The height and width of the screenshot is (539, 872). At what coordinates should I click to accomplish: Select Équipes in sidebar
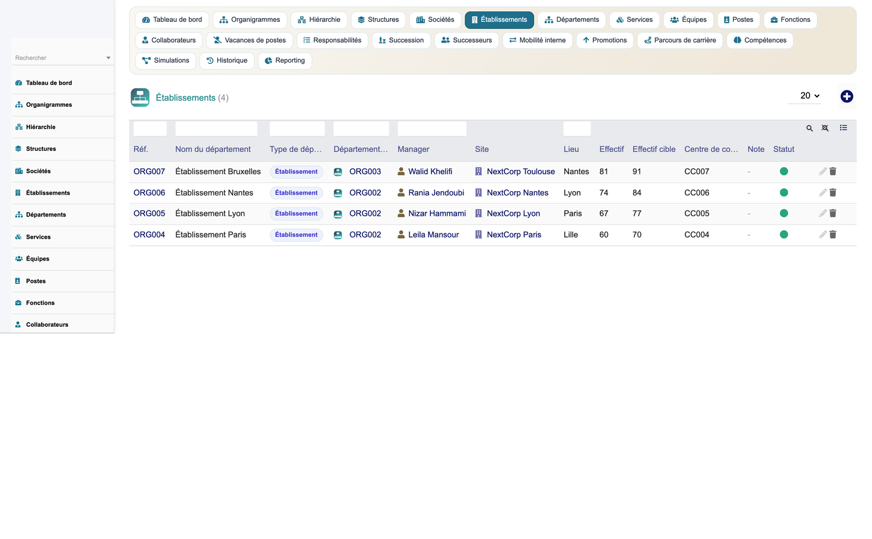coord(63,259)
